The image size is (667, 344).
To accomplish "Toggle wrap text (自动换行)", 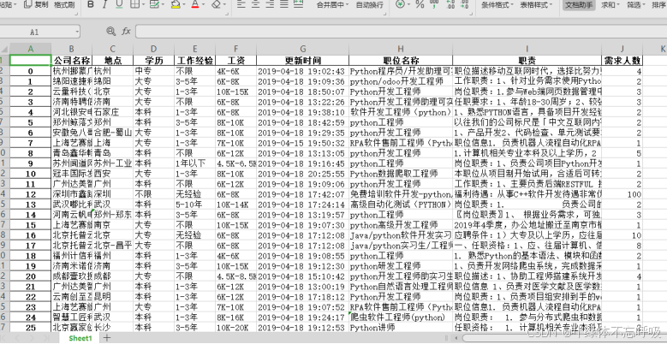I will click(369, 5).
